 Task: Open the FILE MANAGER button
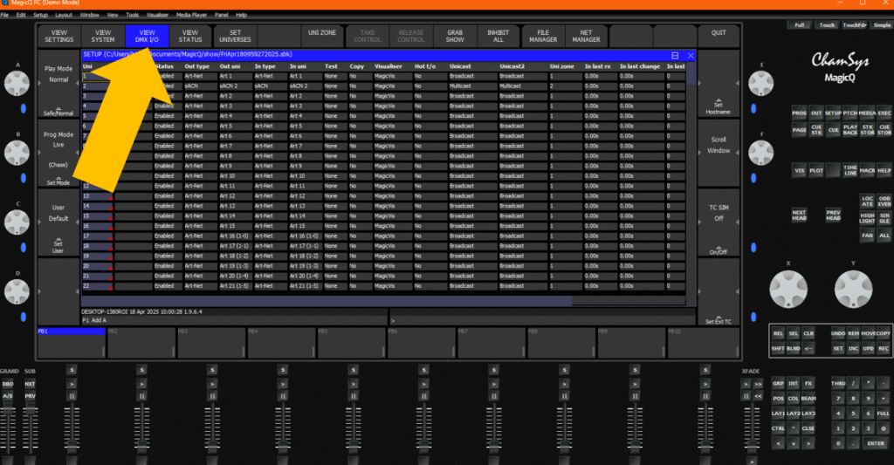[x=543, y=36]
